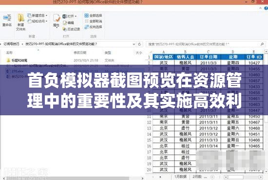Click the preview horizontal scrollbar left arrow

tap(226, 177)
